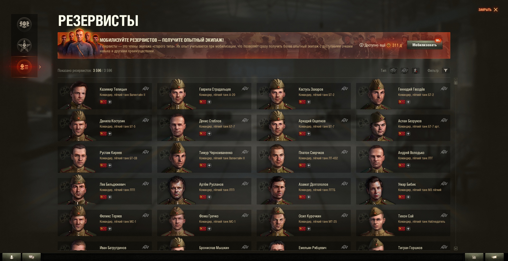Open the contacts person icon in bottom bar

[12, 257]
